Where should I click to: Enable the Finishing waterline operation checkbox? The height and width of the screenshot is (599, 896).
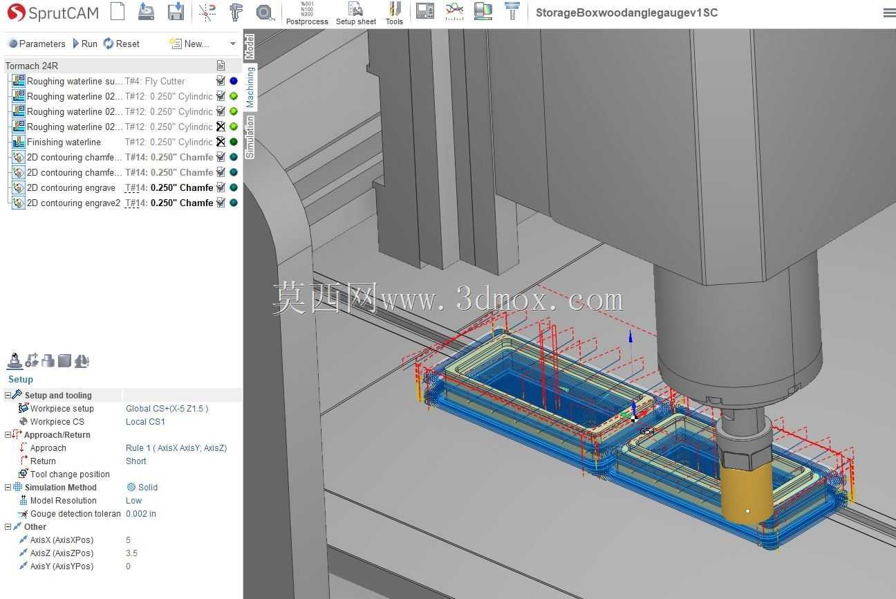[221, 142]
